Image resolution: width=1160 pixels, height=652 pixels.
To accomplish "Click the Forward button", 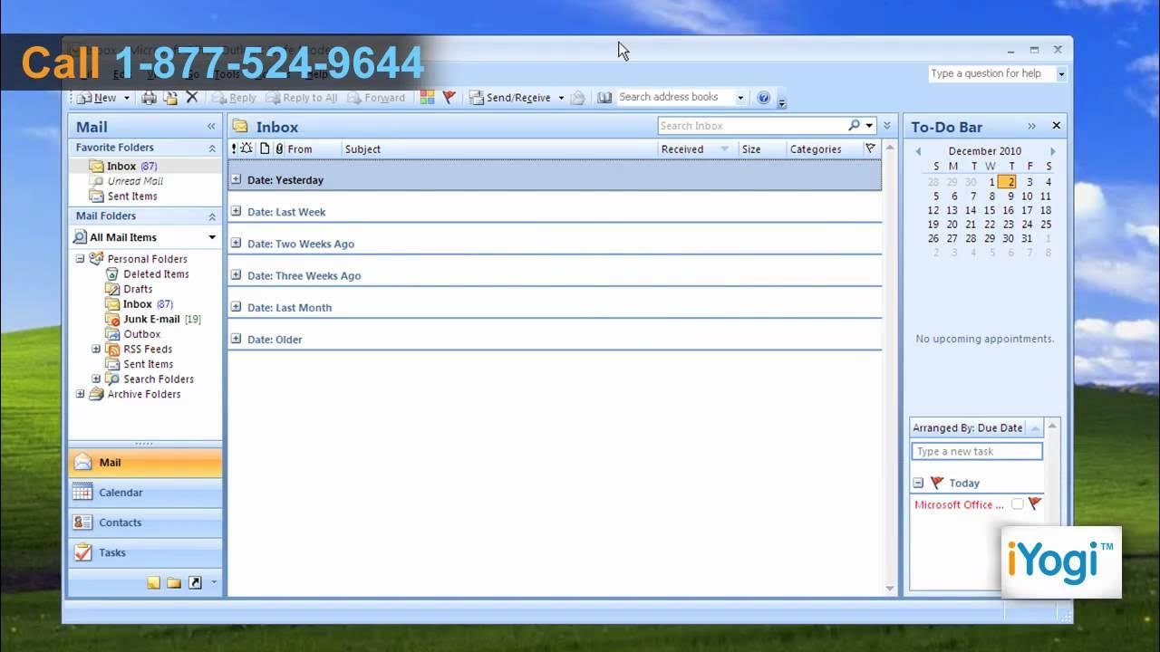I will click(376, 98).
